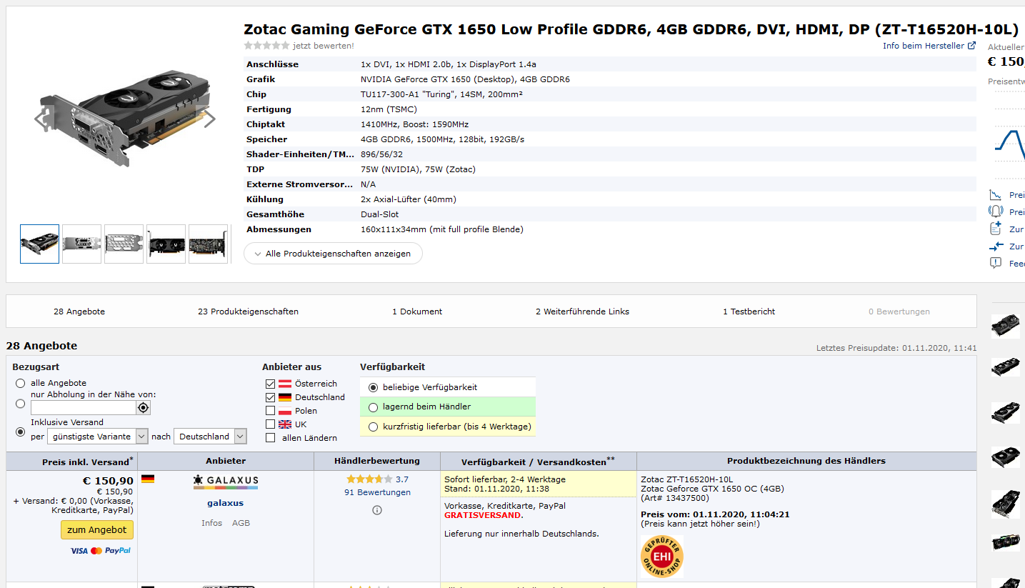
Task: Select fifth thumbnail showing card back
Action: pyautogui.click(x=208, y=244)
